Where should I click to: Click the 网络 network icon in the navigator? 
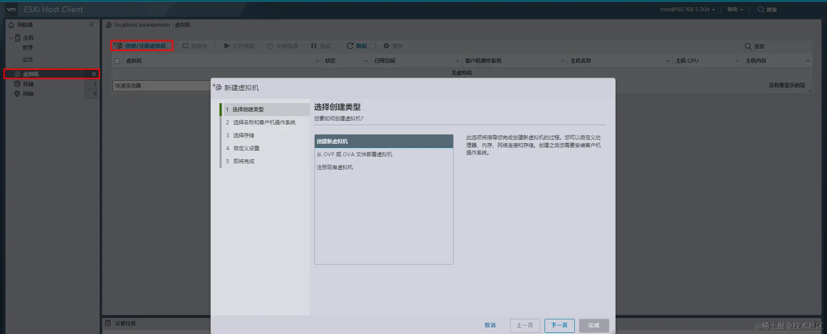[17, 94]
